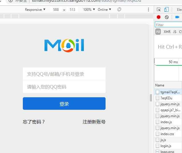
Task: Select the index.css request row
Action: click(x=168, y=134)
